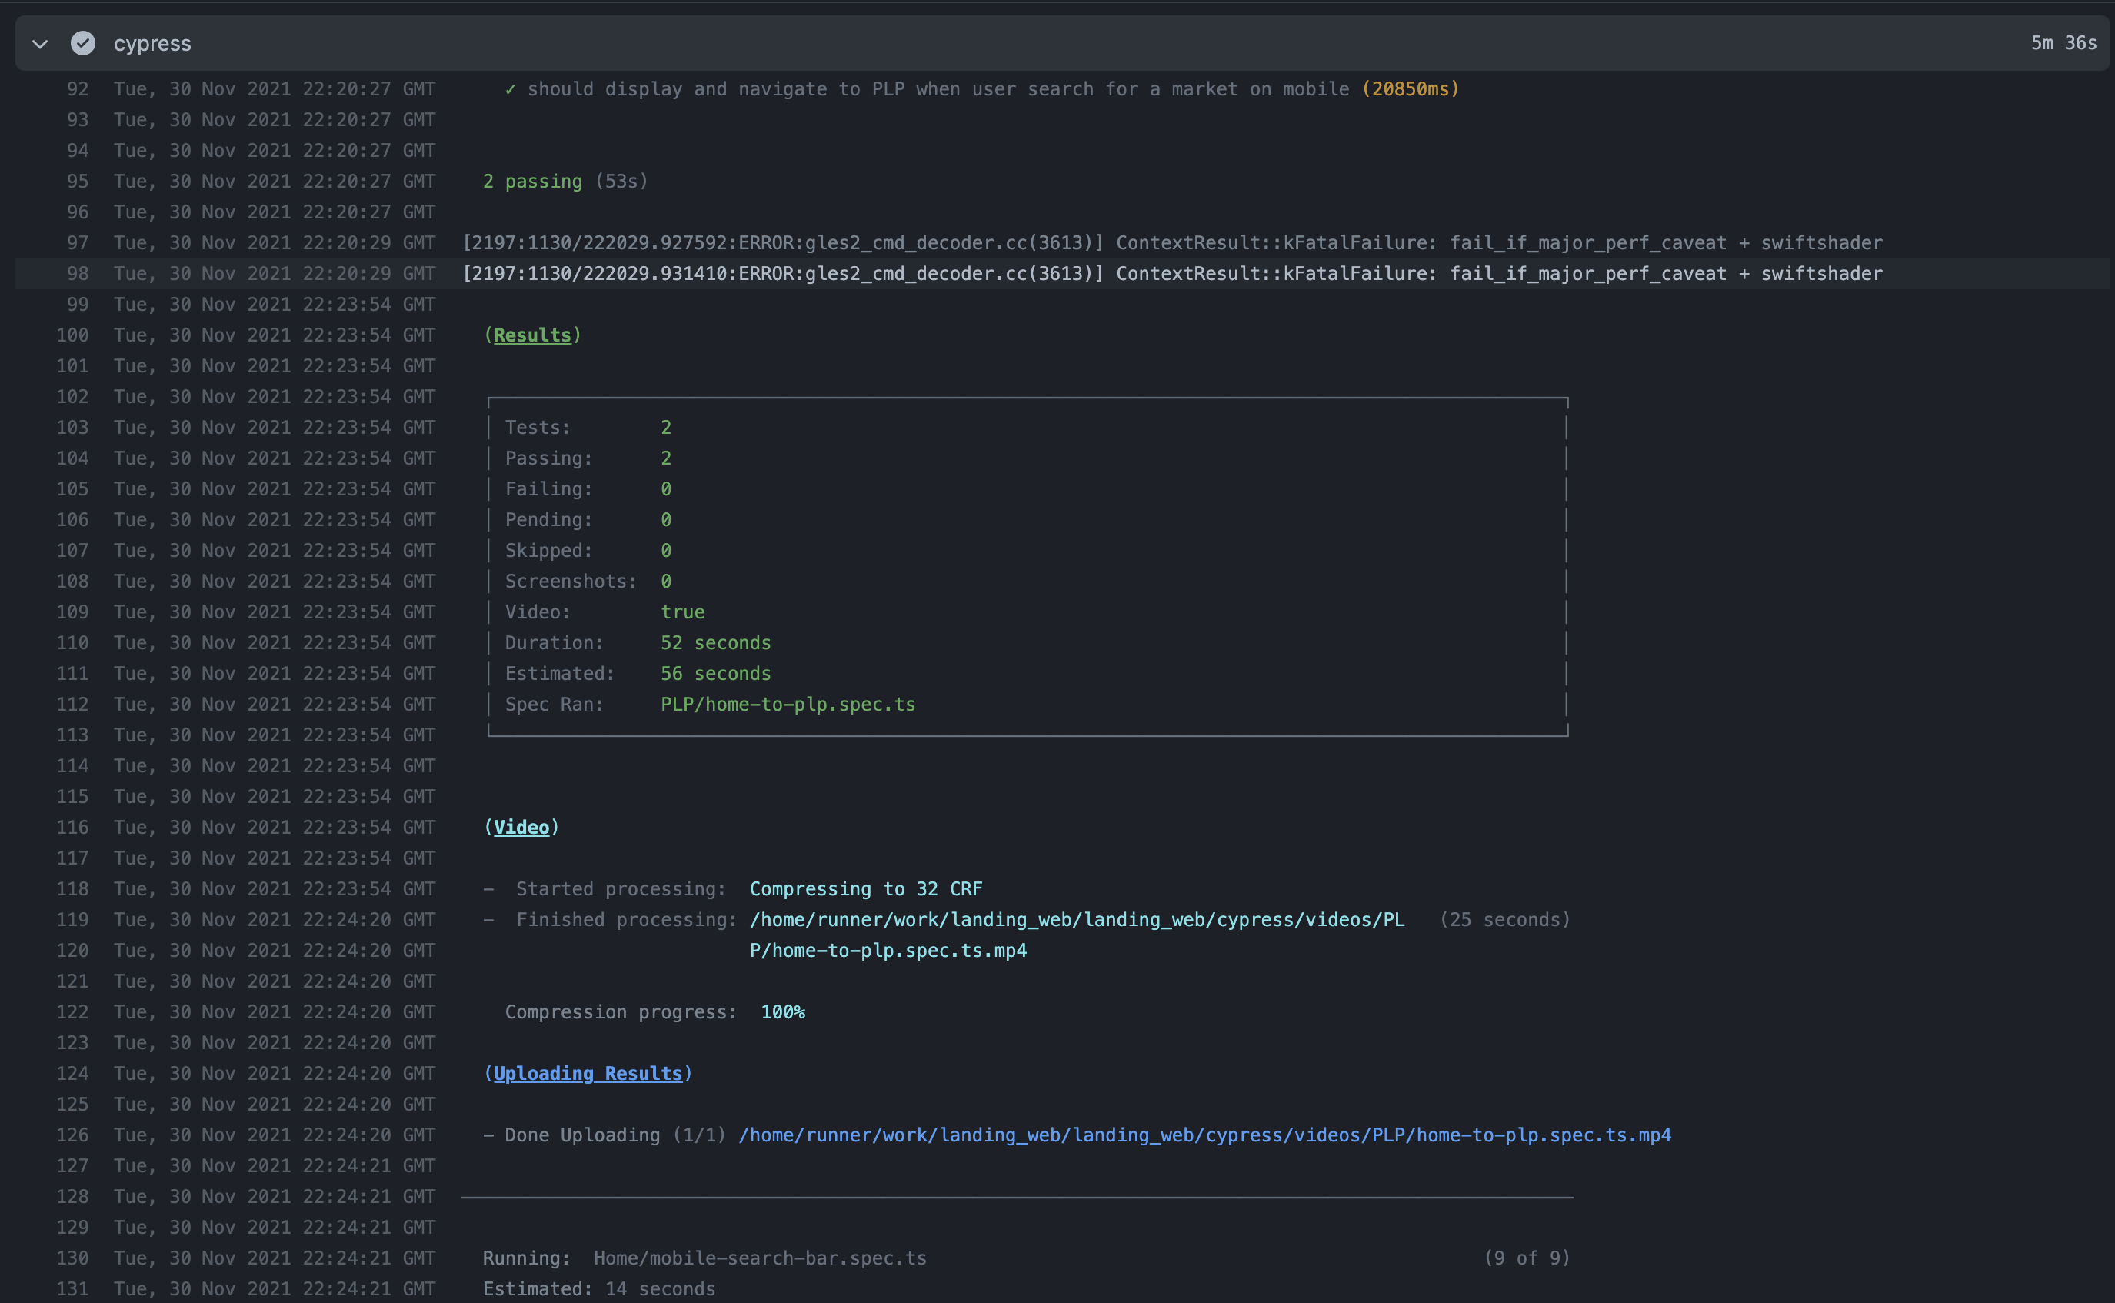The image size is (2115, 1303).
Task: Click the uploaded home-to-plp.spec.ts.mp4 path
Action: click(1204, 1135)
